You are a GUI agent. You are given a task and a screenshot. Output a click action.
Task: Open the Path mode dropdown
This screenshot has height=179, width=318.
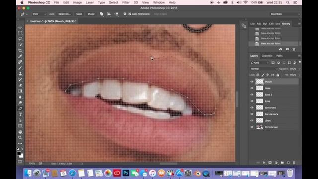pyautogui.click(x=39, y=14)
